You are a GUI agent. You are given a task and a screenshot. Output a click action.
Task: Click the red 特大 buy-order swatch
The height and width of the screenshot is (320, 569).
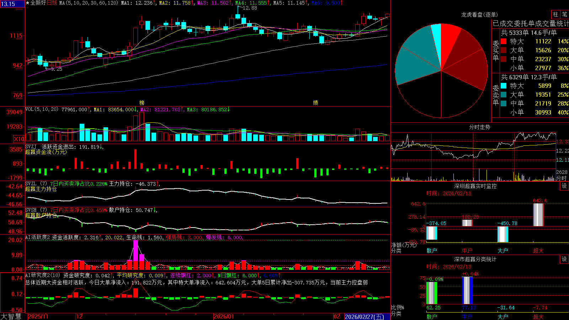click(504, 41)
